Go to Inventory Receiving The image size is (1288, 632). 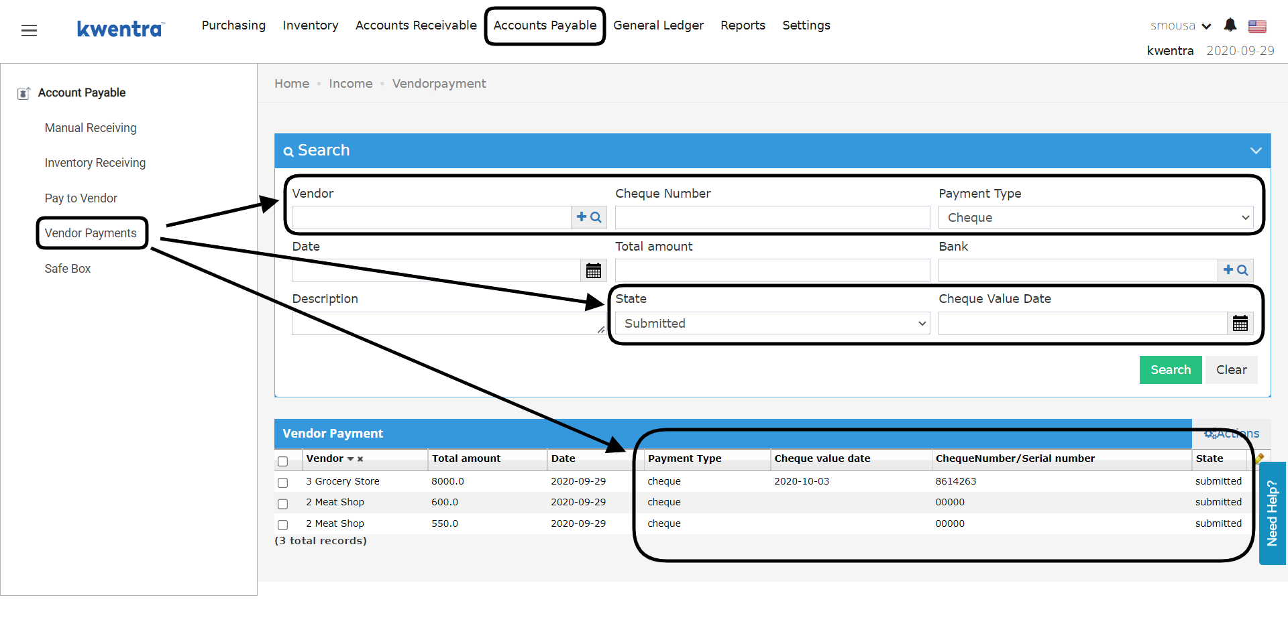click(x=95, y=163)
